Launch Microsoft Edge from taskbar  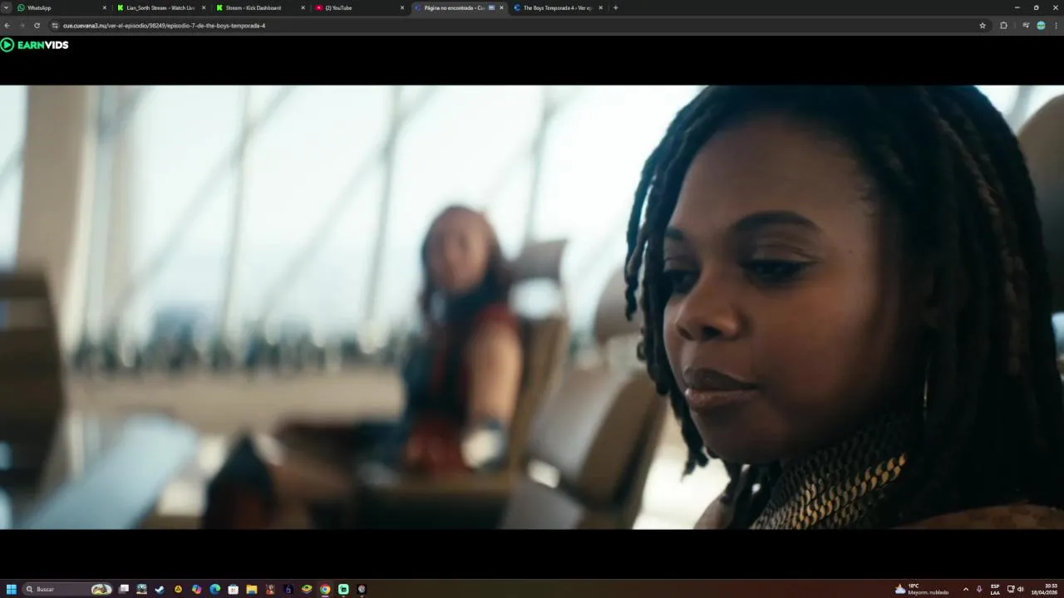pos(214,589)
